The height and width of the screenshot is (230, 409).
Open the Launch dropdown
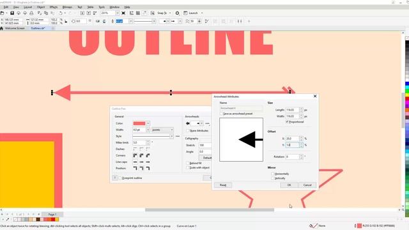coord(202,13)
